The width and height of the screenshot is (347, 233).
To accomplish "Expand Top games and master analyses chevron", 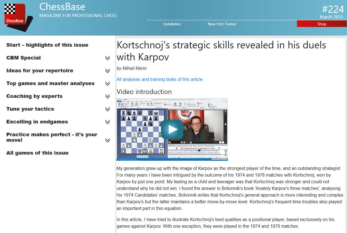I will [x=108, y=84].
